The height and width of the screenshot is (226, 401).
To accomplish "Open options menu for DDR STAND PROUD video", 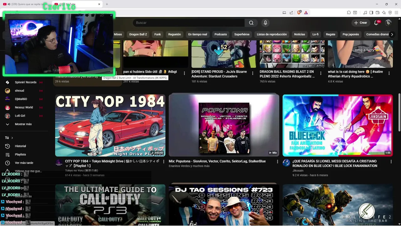I will pyautogui.click(x=253, y=73).
